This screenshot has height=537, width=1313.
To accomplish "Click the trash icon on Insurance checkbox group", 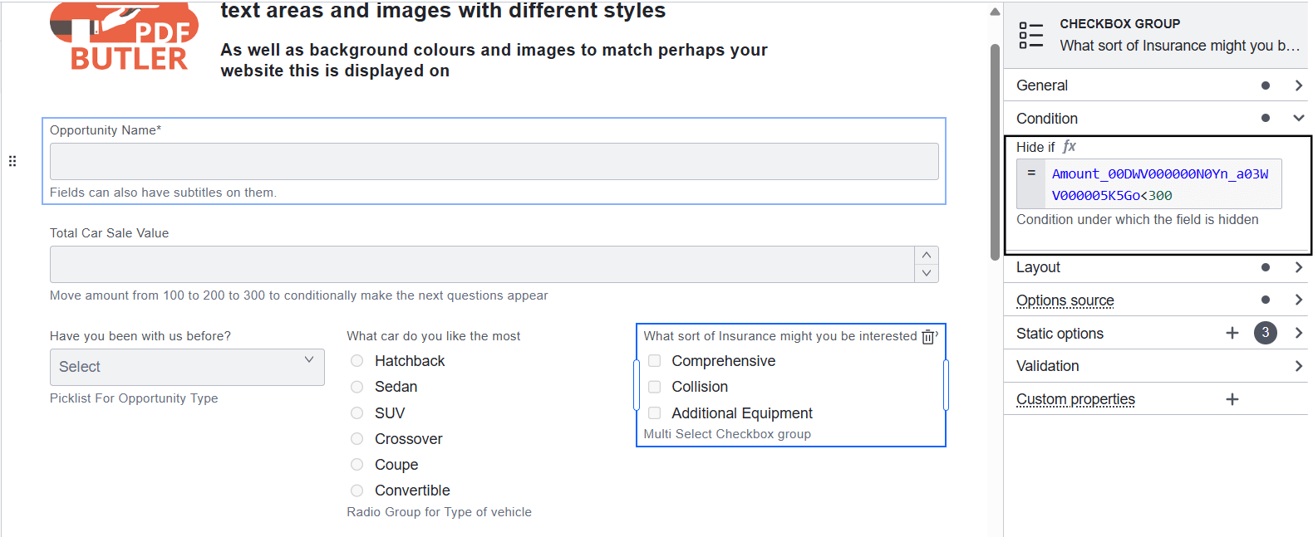I will (x=927, y=337).
